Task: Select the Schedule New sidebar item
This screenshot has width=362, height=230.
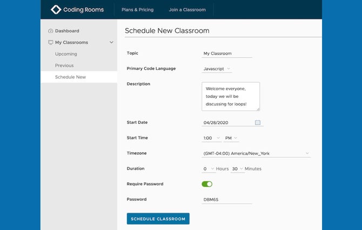Action: [x=79, y=77]
